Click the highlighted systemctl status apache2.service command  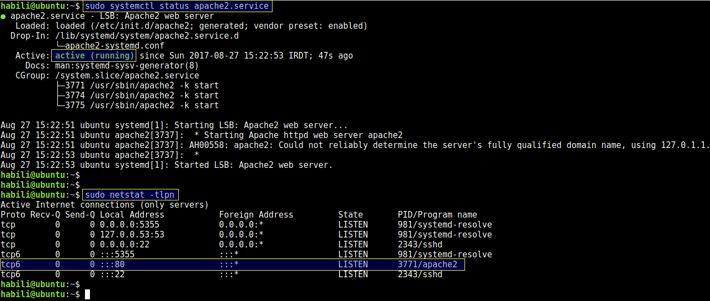point(178,6)
